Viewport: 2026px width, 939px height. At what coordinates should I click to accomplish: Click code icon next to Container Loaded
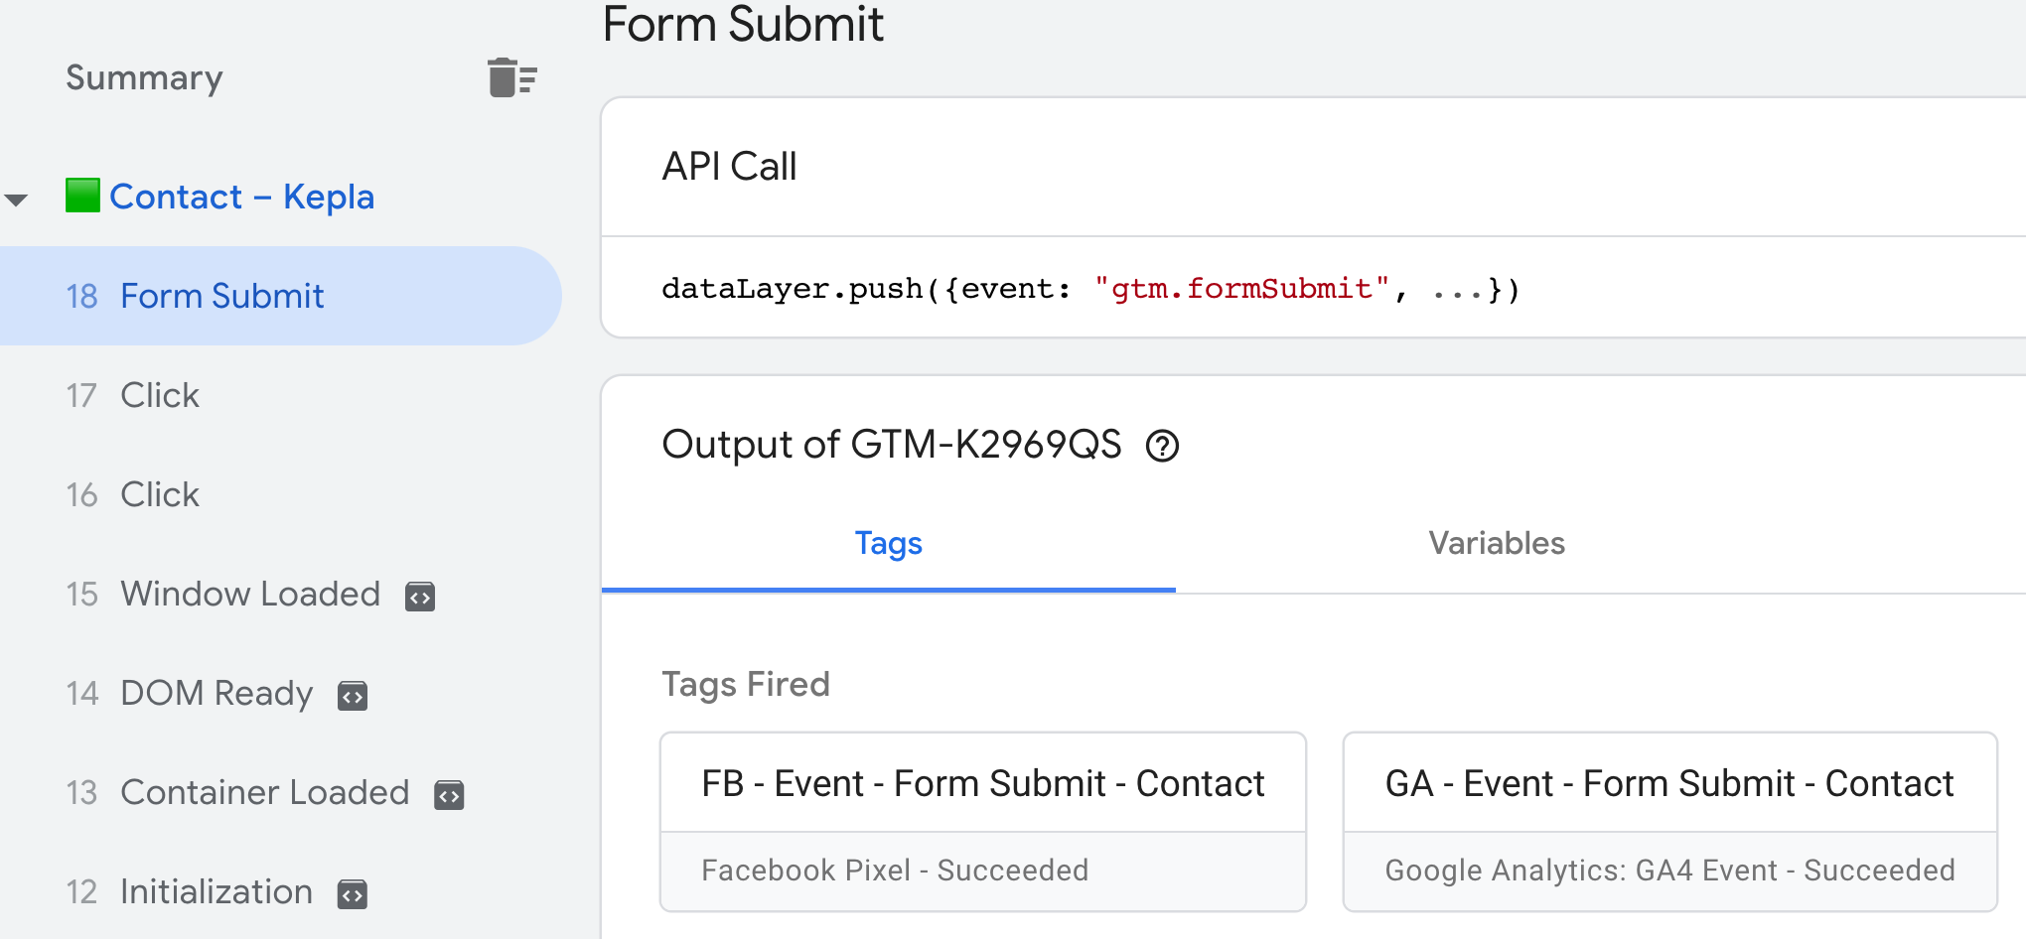pos(449,795)
